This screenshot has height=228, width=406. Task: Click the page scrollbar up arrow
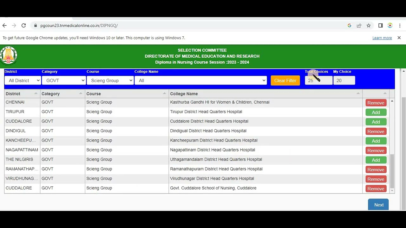click(x=403, y=71)
